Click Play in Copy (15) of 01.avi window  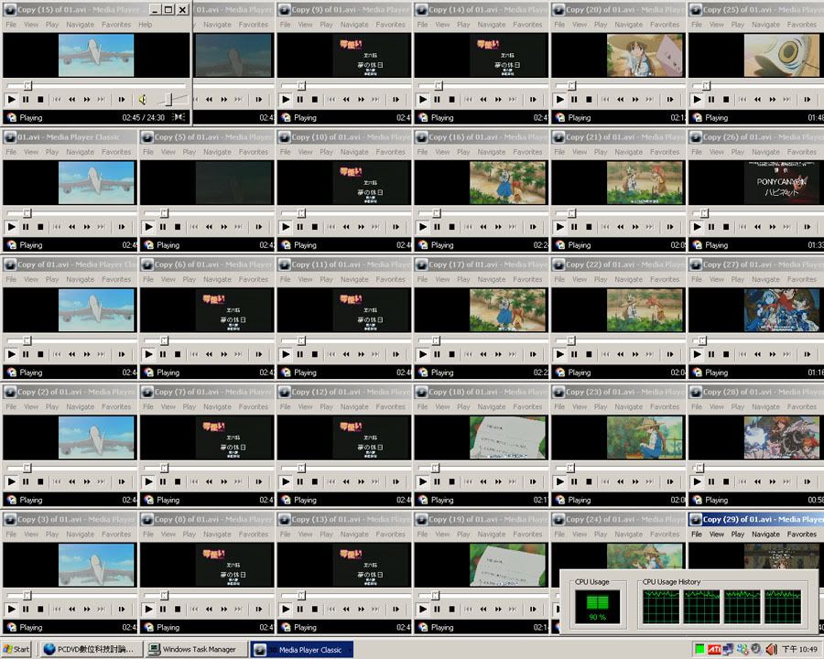pyautogui.click(x=11, y=100)
